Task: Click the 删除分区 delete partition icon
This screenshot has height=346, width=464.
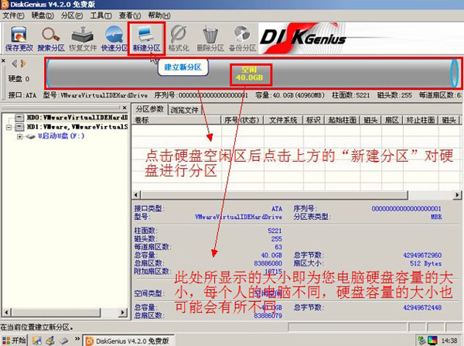Action: (x=210, y=39)
